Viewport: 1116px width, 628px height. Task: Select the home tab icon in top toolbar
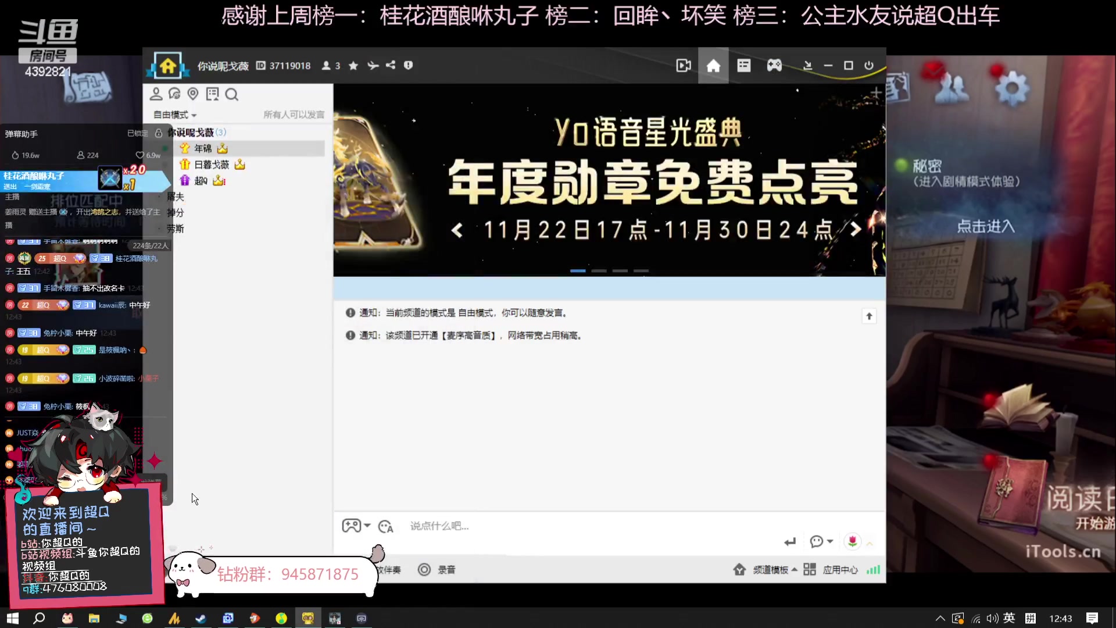tap(713, 66)
